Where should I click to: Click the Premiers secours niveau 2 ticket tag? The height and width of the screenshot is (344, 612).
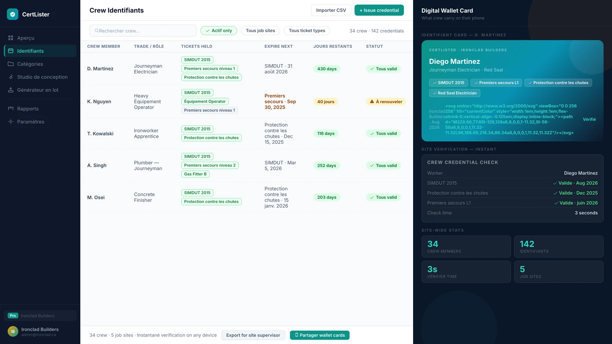[210, 165]
